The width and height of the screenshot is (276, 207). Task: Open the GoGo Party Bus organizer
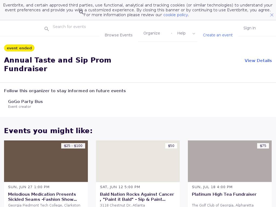pyautogui.click(x=25, y=102)
